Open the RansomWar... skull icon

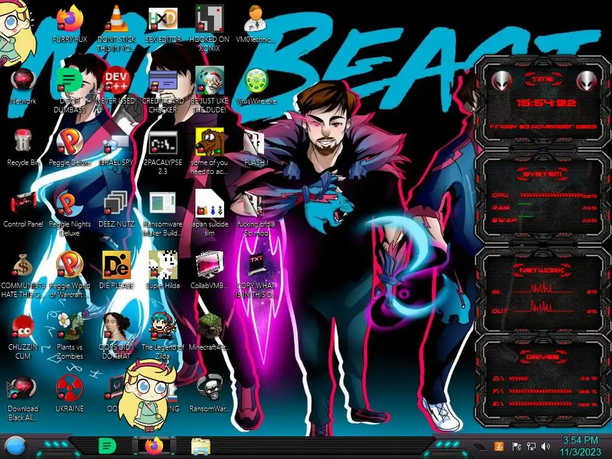209,388
